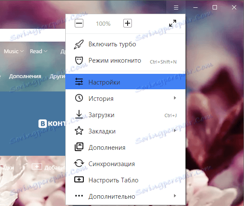The width and height of the screenshot is (244, 206).
Task: Expand the Закладки submenu arrow
Action: (175, 130)
